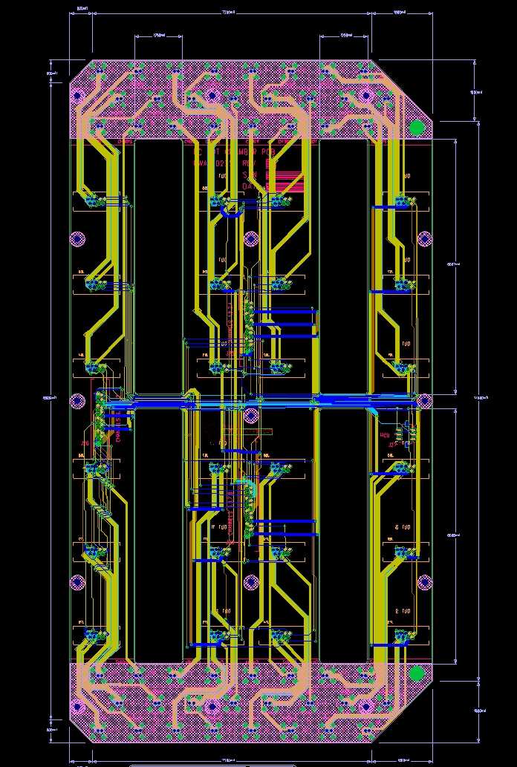Screen dimensions: 517x767
Task: Click the green fiducial circle at top-right corner
Action: [x=417, y=128]
